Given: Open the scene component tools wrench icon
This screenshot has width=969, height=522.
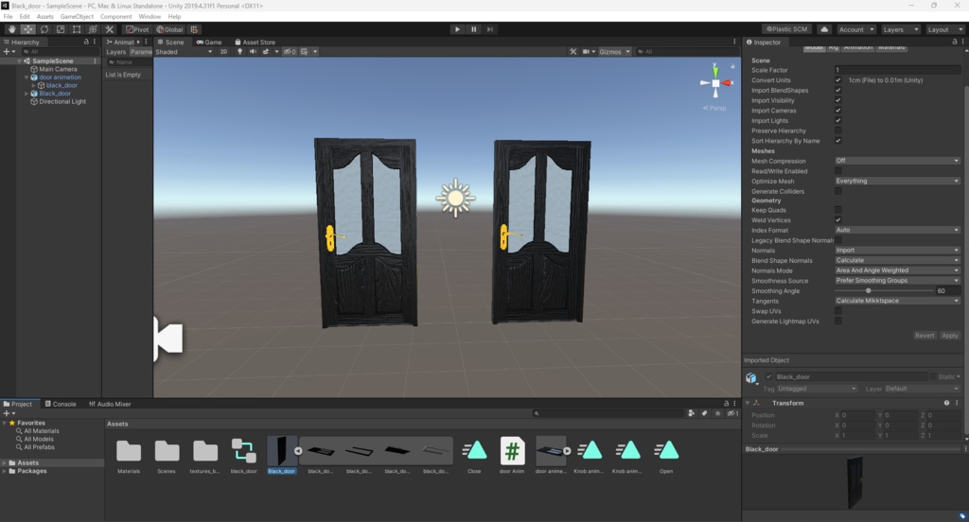Looking at the screenshot, I should [x=573, y=52].
